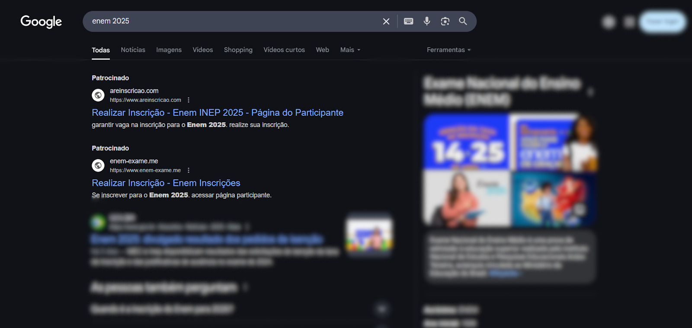Expand the Mais dropdown menu

tap(350, 50)
